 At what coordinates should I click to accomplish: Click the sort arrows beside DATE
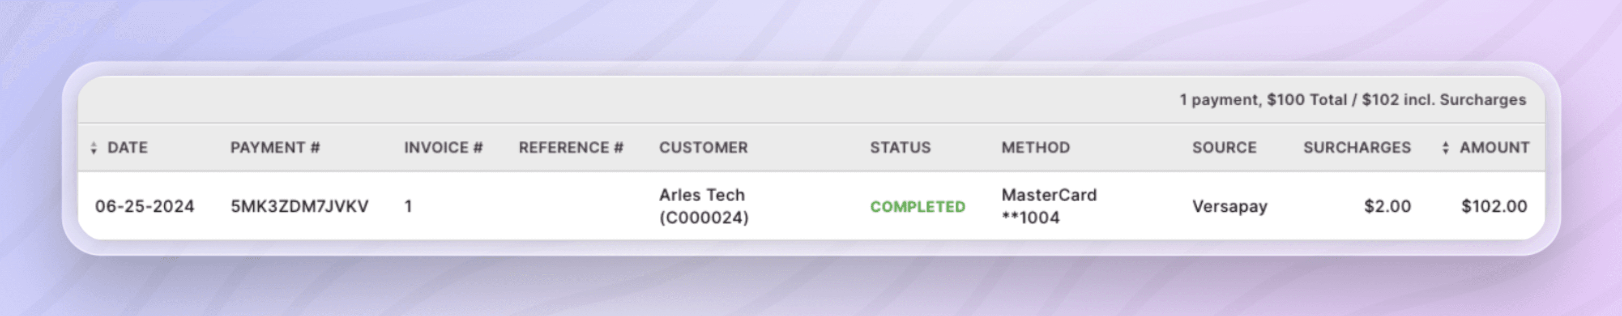point(94,148)
